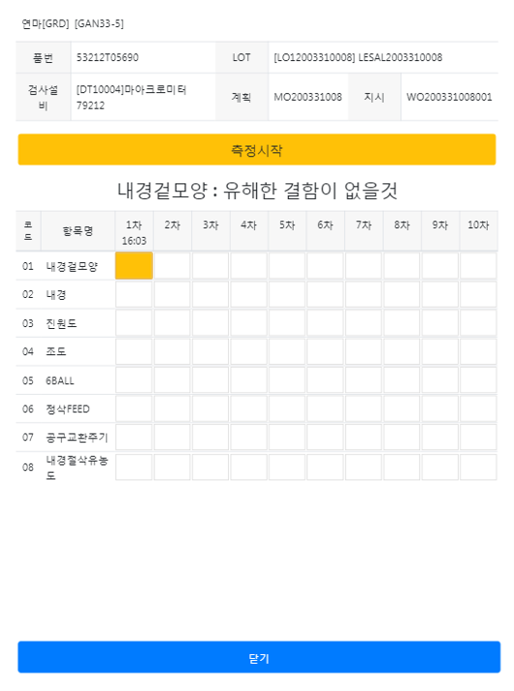Select the highlighted 1차 cell for 내경겉모양

click(x=135, y=266)
